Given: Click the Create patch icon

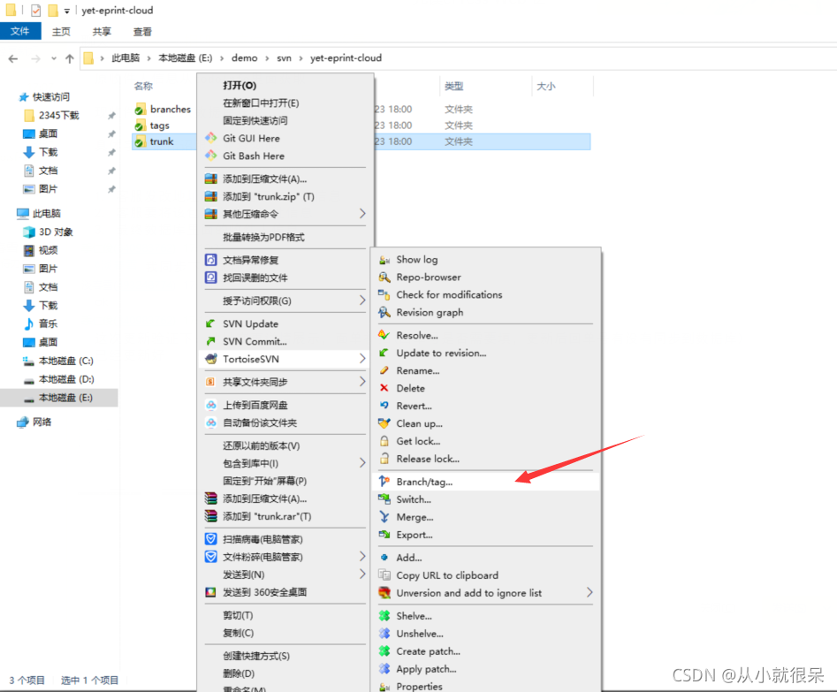Looking at the screenshot, I should 384,650.
